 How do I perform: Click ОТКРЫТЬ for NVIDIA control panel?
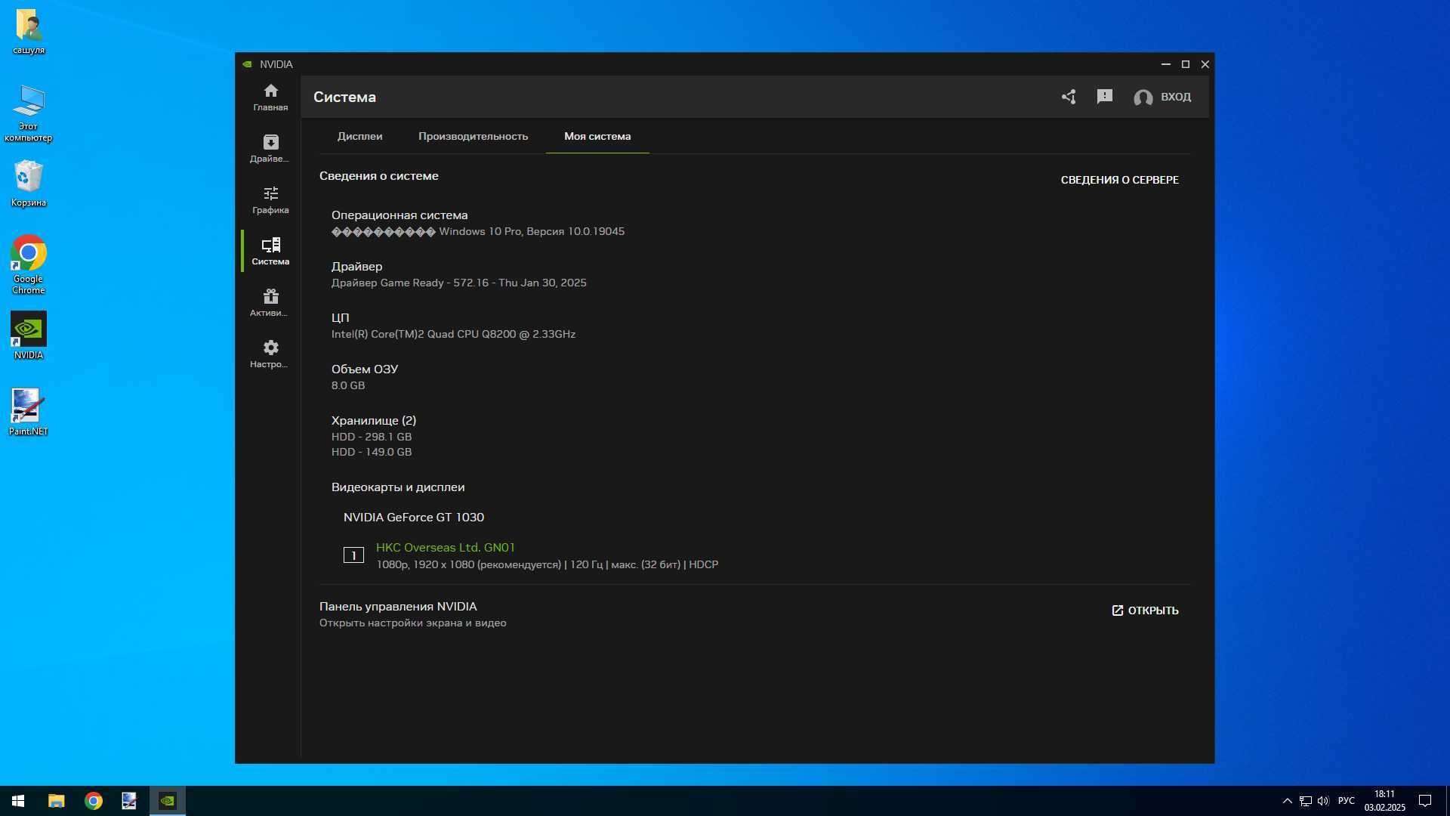(1145, 610)
